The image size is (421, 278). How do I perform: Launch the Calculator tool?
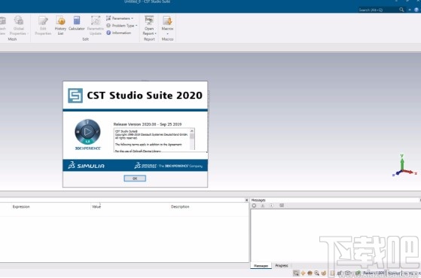(77, 23)
